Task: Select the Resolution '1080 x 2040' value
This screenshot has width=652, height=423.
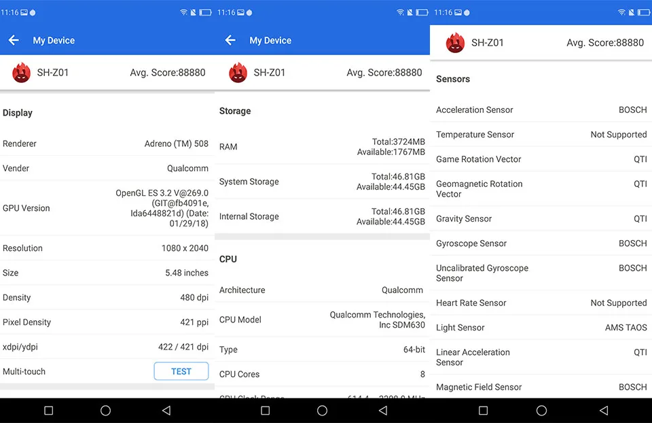Action: [x=185, y=248]
